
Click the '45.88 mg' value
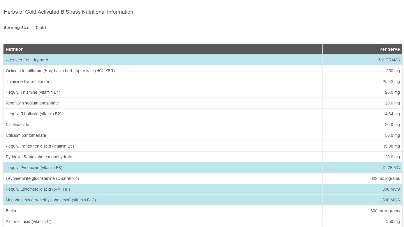click(391, 146)
